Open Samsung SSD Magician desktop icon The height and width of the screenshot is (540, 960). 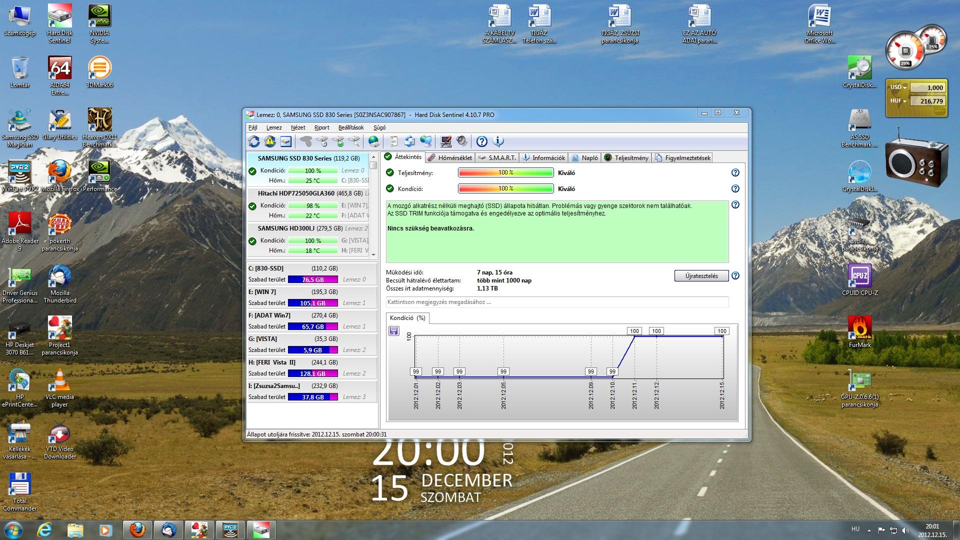pos(19,128)
